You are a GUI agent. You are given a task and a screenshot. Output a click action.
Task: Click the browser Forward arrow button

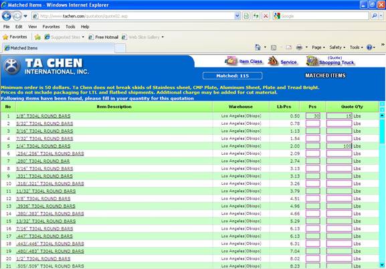coord(17,16)
